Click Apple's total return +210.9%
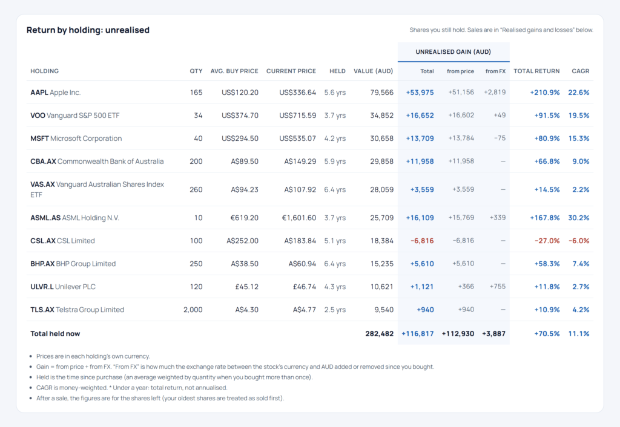 point(545,93)
